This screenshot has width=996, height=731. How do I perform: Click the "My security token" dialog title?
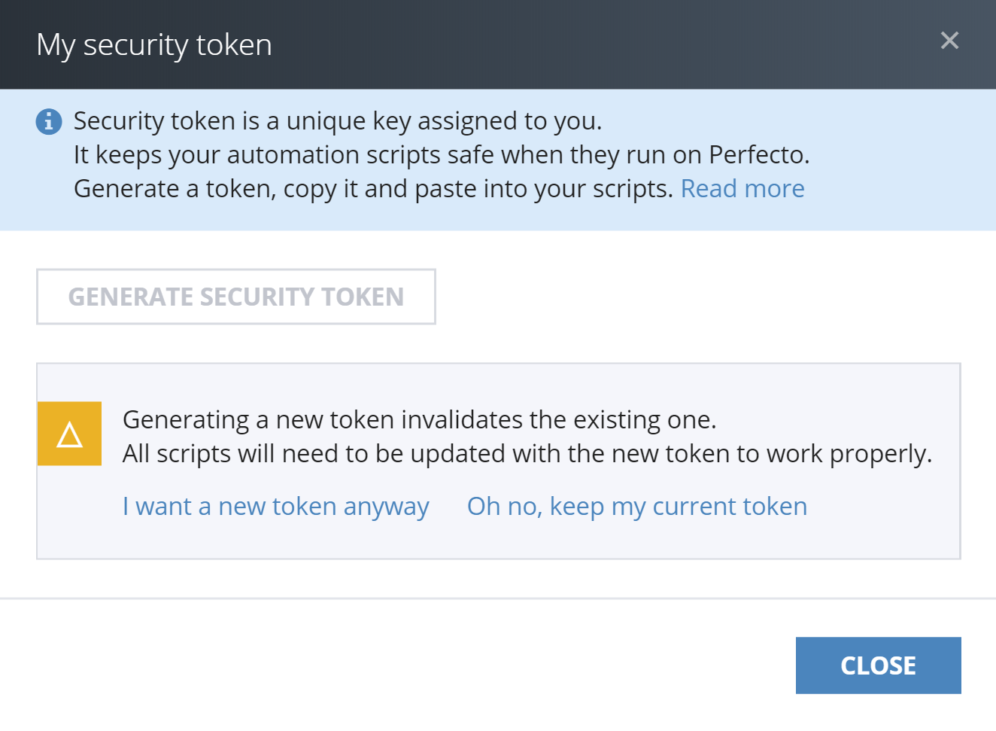[x=154, y=45]
